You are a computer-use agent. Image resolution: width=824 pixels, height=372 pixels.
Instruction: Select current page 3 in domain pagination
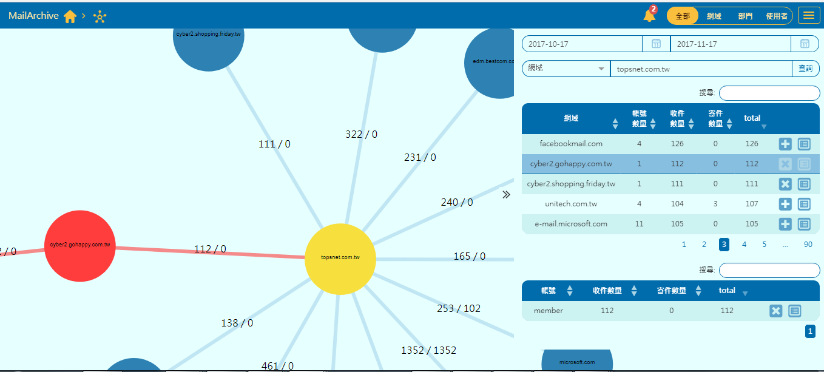pos(724,245)
